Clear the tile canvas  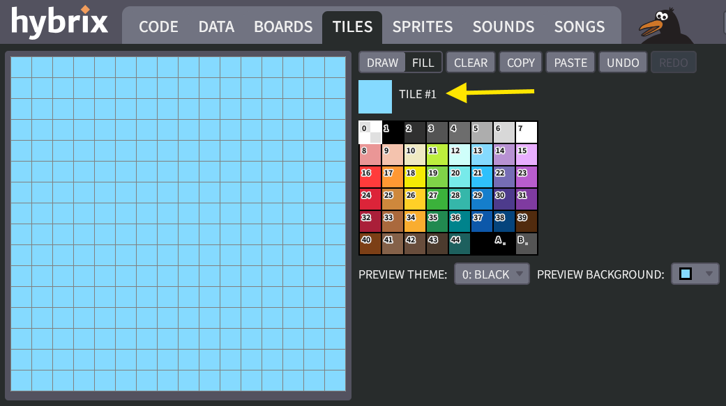[470, 62]
